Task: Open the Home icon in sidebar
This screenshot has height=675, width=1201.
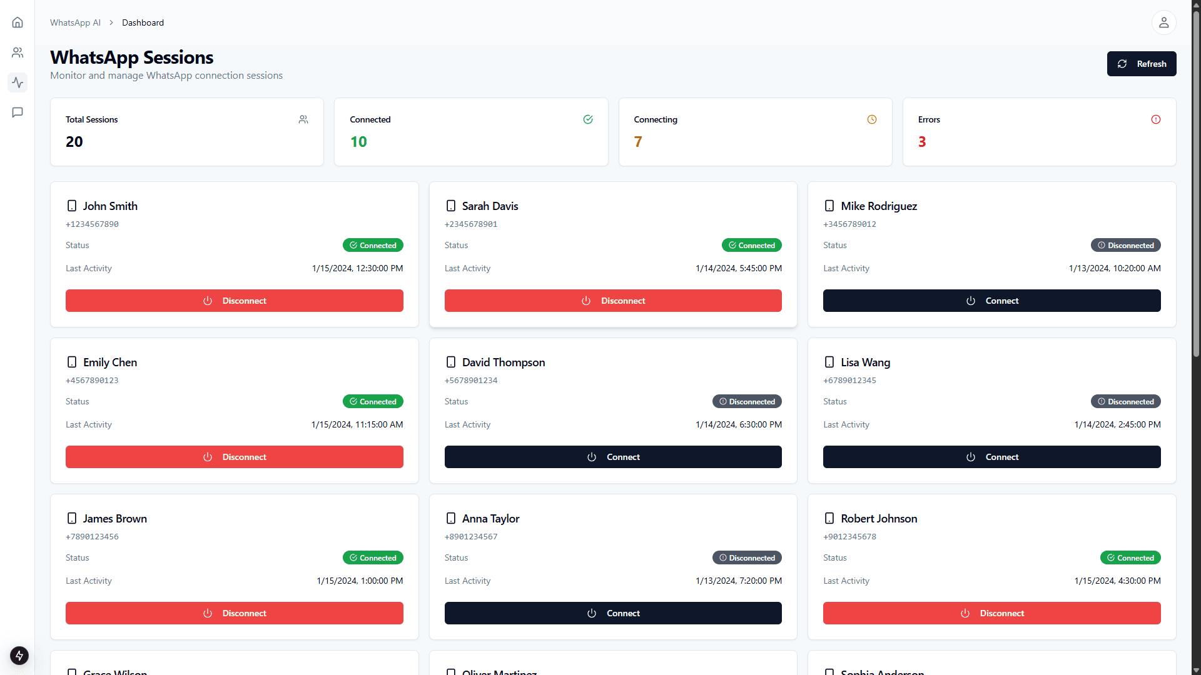Action: [18, 22]
